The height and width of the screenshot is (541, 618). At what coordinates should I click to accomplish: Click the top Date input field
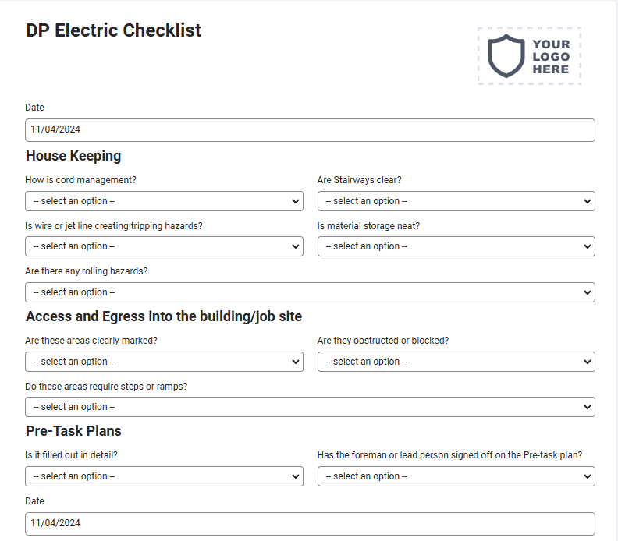(310, 130)
